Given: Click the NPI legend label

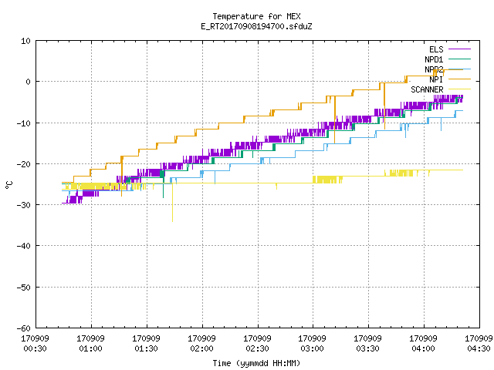Looking at the screenshot, I should pyautogui.click(x=436, y=79).
